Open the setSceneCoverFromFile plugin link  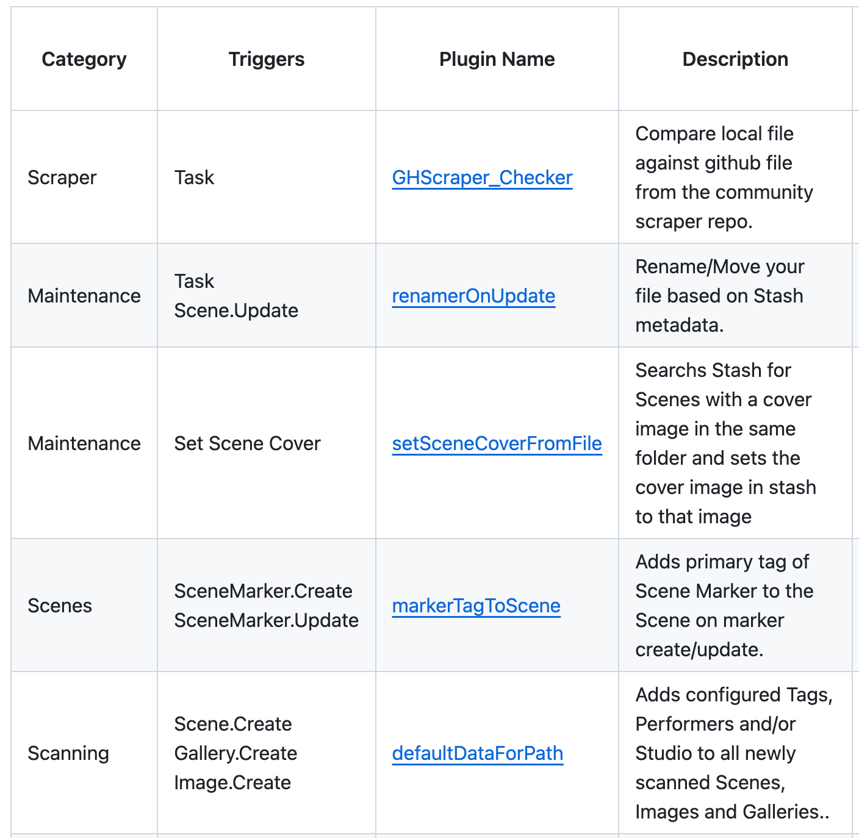[497, 443]
